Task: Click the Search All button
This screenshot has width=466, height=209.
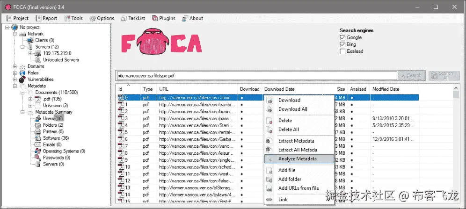Action: [444, 75]
